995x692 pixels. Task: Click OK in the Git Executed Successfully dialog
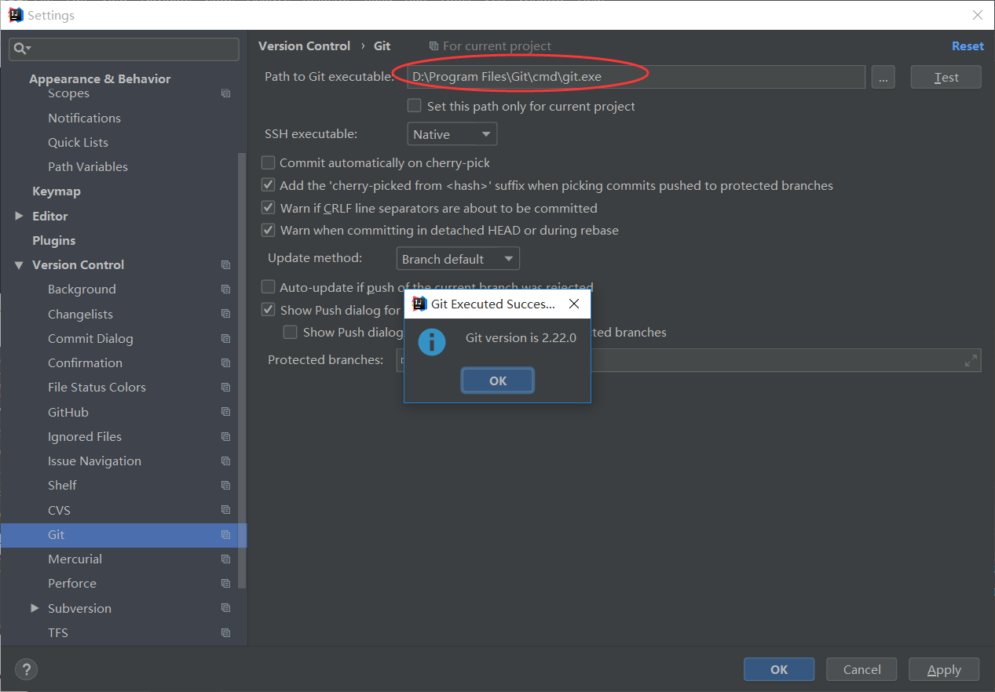coord(498,381)
